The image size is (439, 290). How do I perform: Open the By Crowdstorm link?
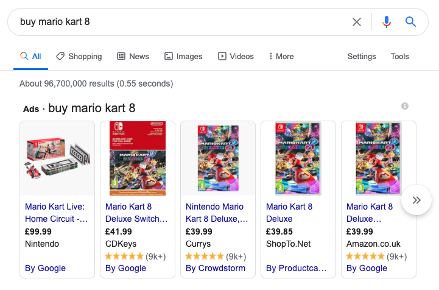coord(216,268)
